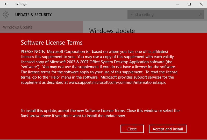Select Windows Update in the sidebar

pyautogui.click(x=18, y=27)
